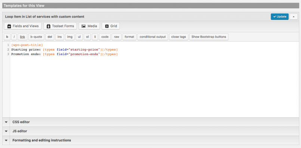Click the starting-price field shortcode
301x148 pixels.
click(x=80, y=50)
